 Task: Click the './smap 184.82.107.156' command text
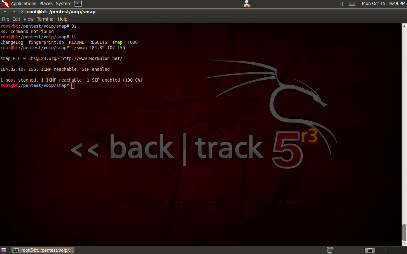98,48
